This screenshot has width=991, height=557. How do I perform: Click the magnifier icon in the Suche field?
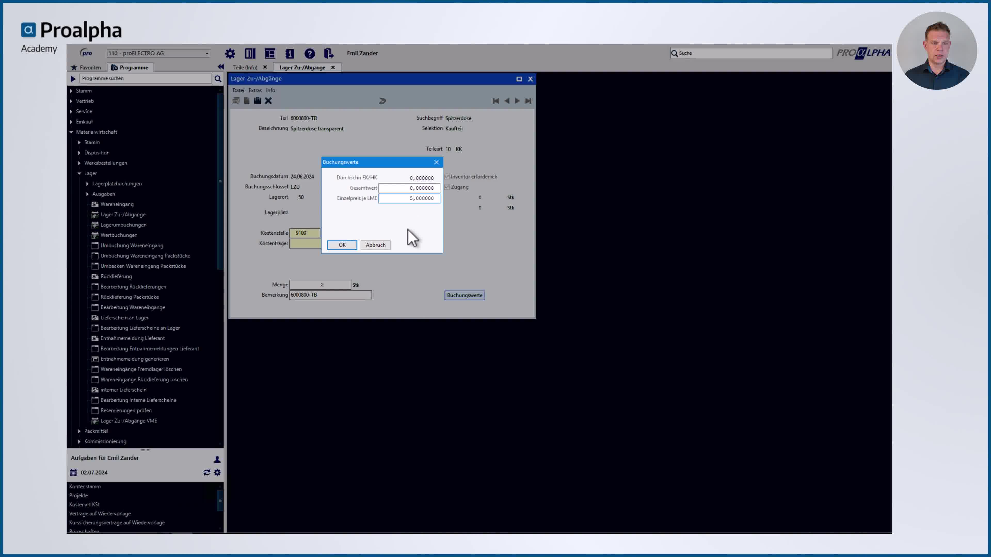click(674, 53)
